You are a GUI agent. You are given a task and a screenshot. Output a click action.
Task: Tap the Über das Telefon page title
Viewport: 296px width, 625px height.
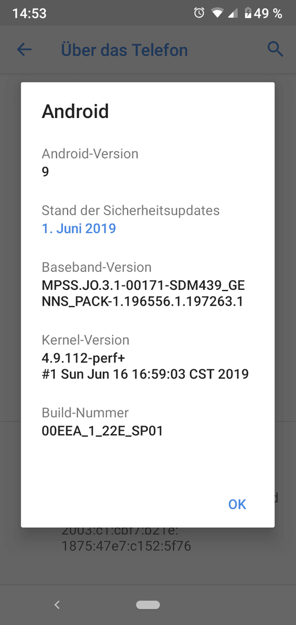point(124,50)
